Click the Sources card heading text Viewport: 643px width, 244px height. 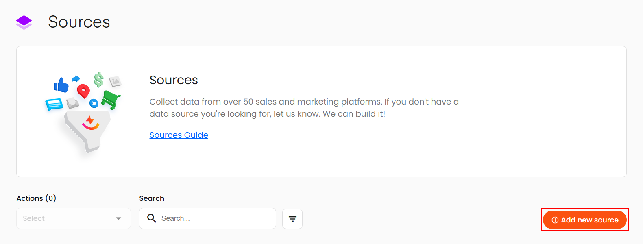174,80
